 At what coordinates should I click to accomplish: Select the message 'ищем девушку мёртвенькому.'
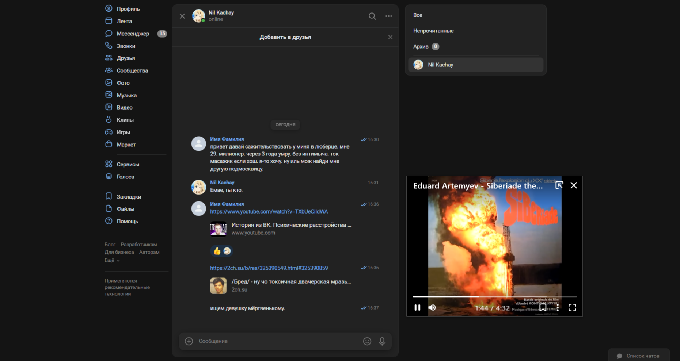pos(247,308)
